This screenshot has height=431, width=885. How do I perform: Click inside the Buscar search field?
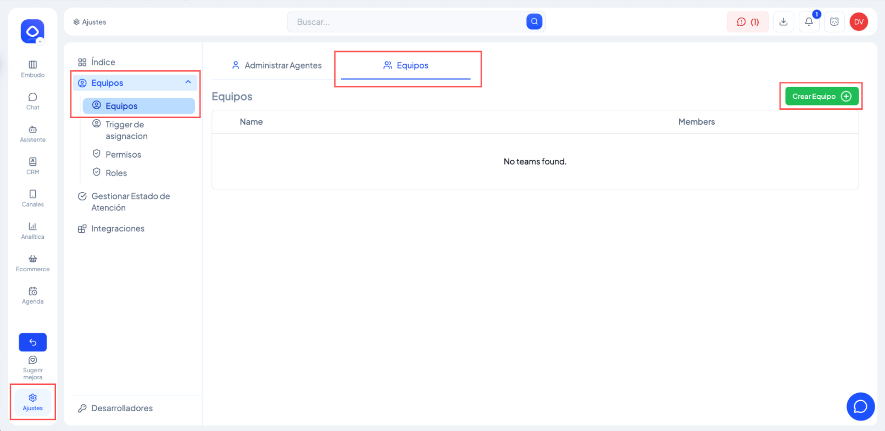pos(407,22)
